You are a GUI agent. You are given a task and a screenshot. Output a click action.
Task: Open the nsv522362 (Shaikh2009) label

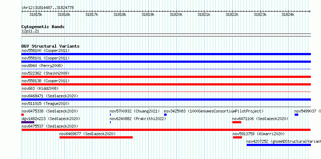tap(45, 73)
